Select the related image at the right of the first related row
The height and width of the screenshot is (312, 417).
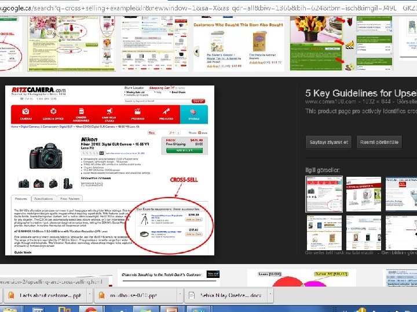pos(401,194)
